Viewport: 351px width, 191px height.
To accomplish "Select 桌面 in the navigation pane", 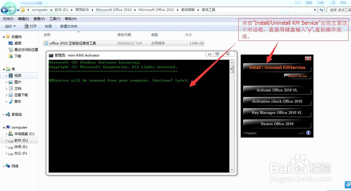I will coord(18,43).
